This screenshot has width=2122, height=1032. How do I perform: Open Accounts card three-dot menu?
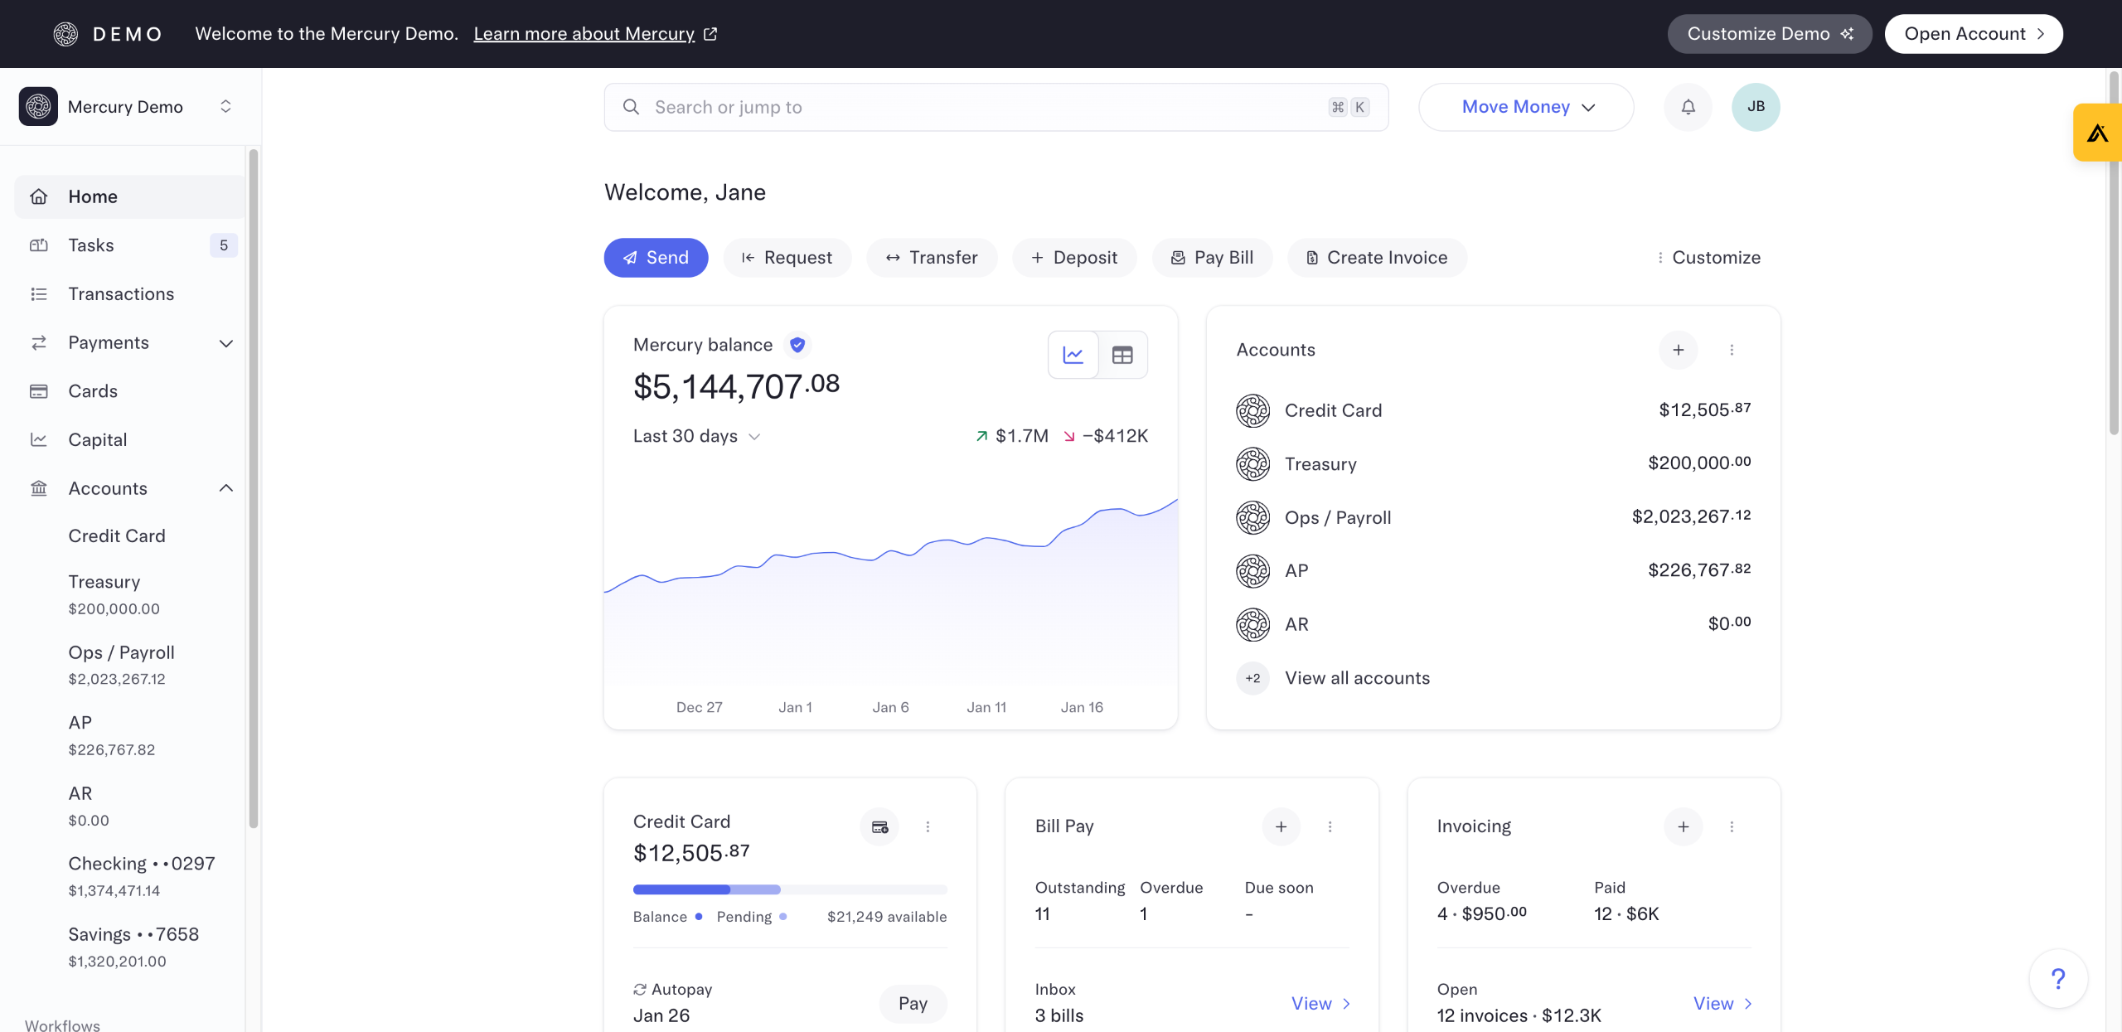tap(1732, 350)
